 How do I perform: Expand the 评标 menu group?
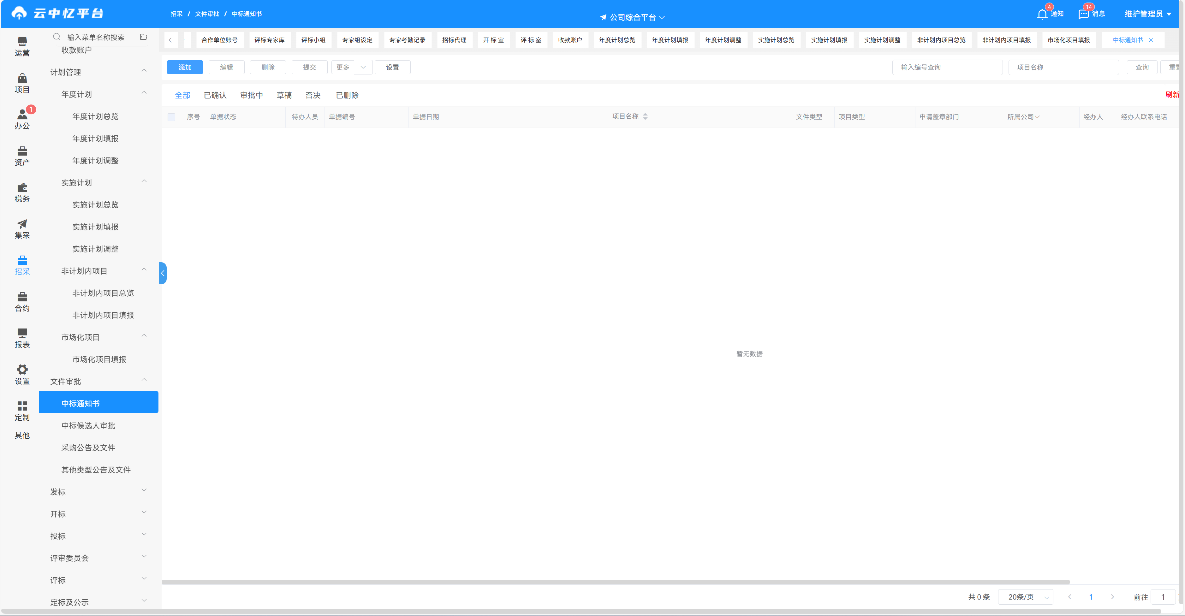[144, 579]
